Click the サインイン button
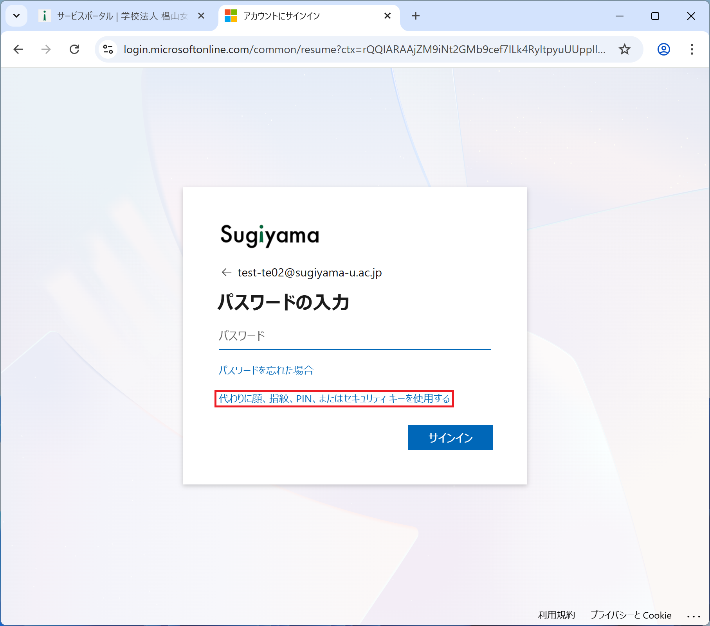 pos(450,438)
